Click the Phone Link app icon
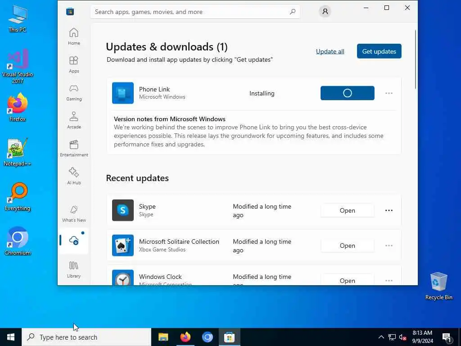Image resolution: width=461 pixels, height=346 pixels. tap(123, 93)
